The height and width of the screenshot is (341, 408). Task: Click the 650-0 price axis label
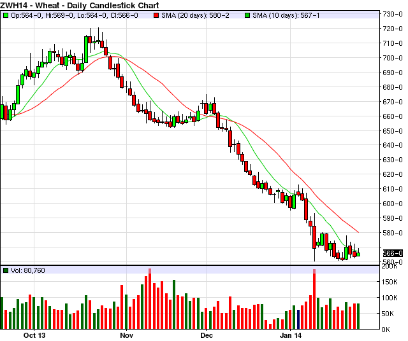[x=393, y=131]
